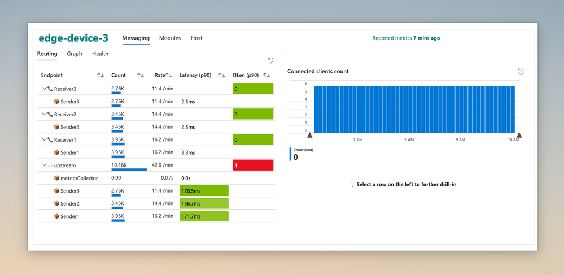564x275 pixels.
Task: Select the Graph sub-tab
Action: [75, 54]
